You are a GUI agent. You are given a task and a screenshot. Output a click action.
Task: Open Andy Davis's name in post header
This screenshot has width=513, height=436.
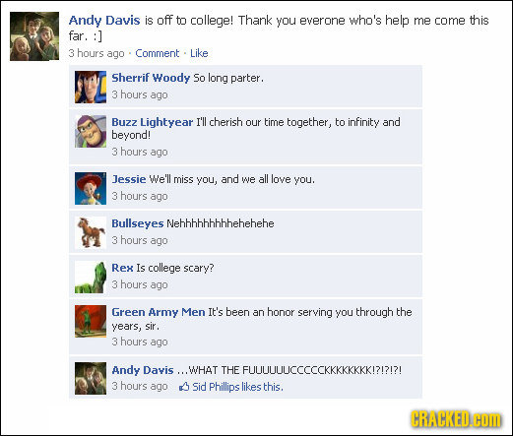(104, 21)
